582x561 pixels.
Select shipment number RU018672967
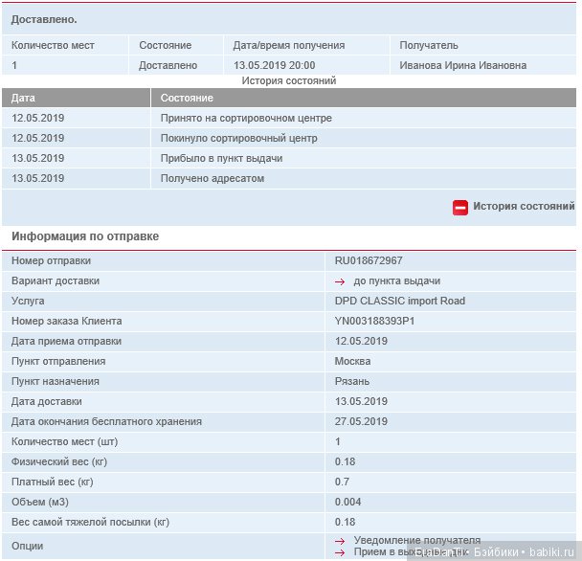[x=369, y=261]
